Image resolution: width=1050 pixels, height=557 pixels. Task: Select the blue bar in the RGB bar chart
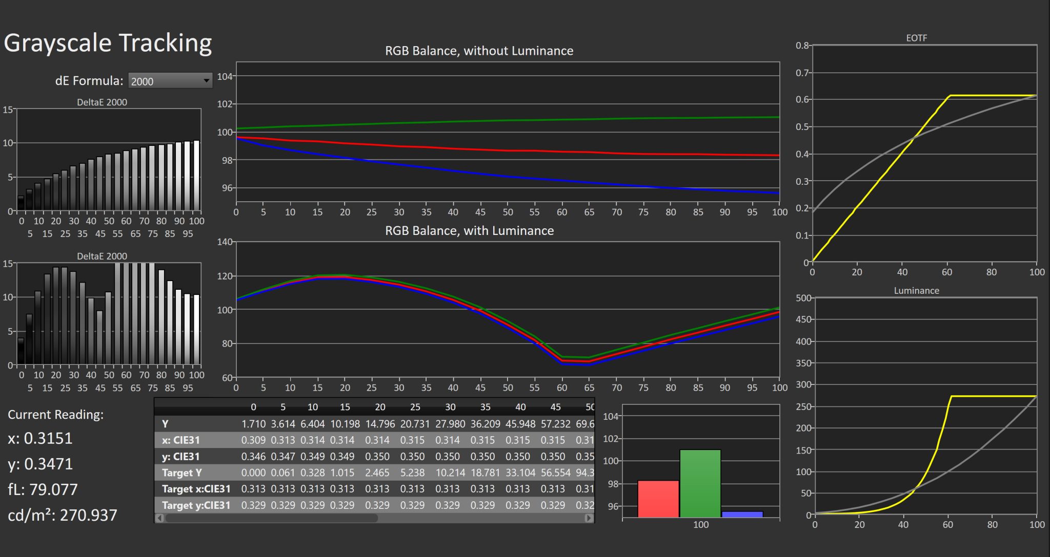tap(742, 513)
